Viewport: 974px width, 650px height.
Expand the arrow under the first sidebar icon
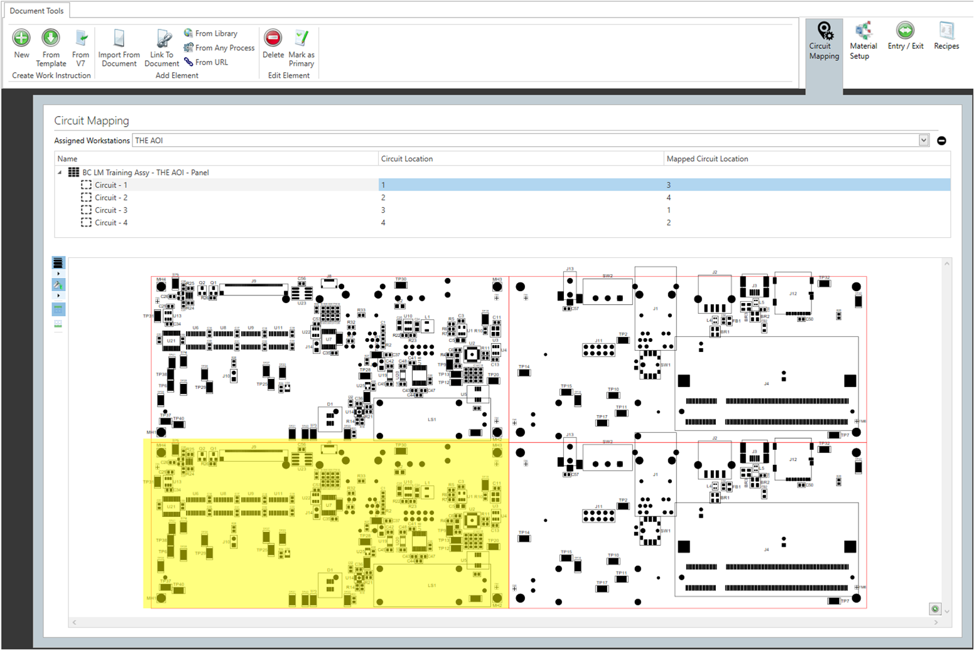tap(58, 273)
